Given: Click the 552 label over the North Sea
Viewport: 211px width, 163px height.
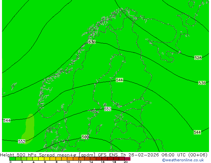Looking at the screenshot, I should point(22,141).
